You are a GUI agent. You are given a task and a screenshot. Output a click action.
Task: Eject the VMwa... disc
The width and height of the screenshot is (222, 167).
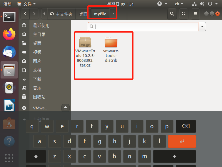point(65,108)
